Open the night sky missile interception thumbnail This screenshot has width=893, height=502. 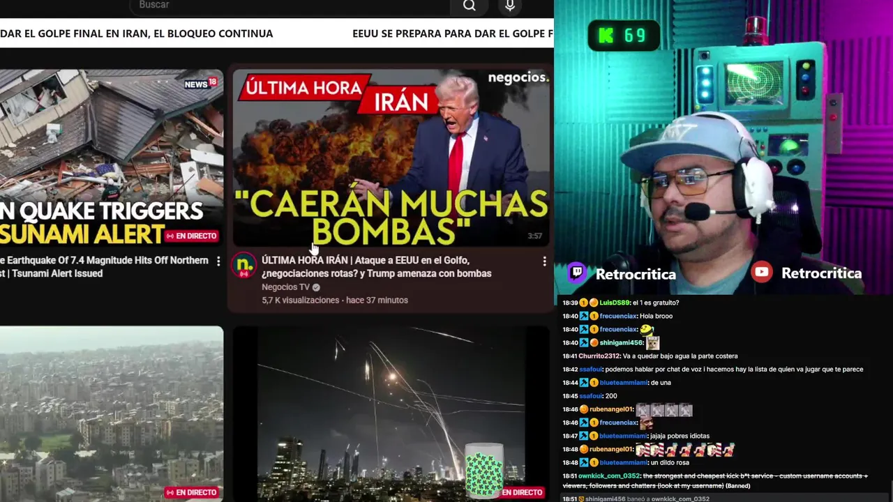tap(391, 413)
